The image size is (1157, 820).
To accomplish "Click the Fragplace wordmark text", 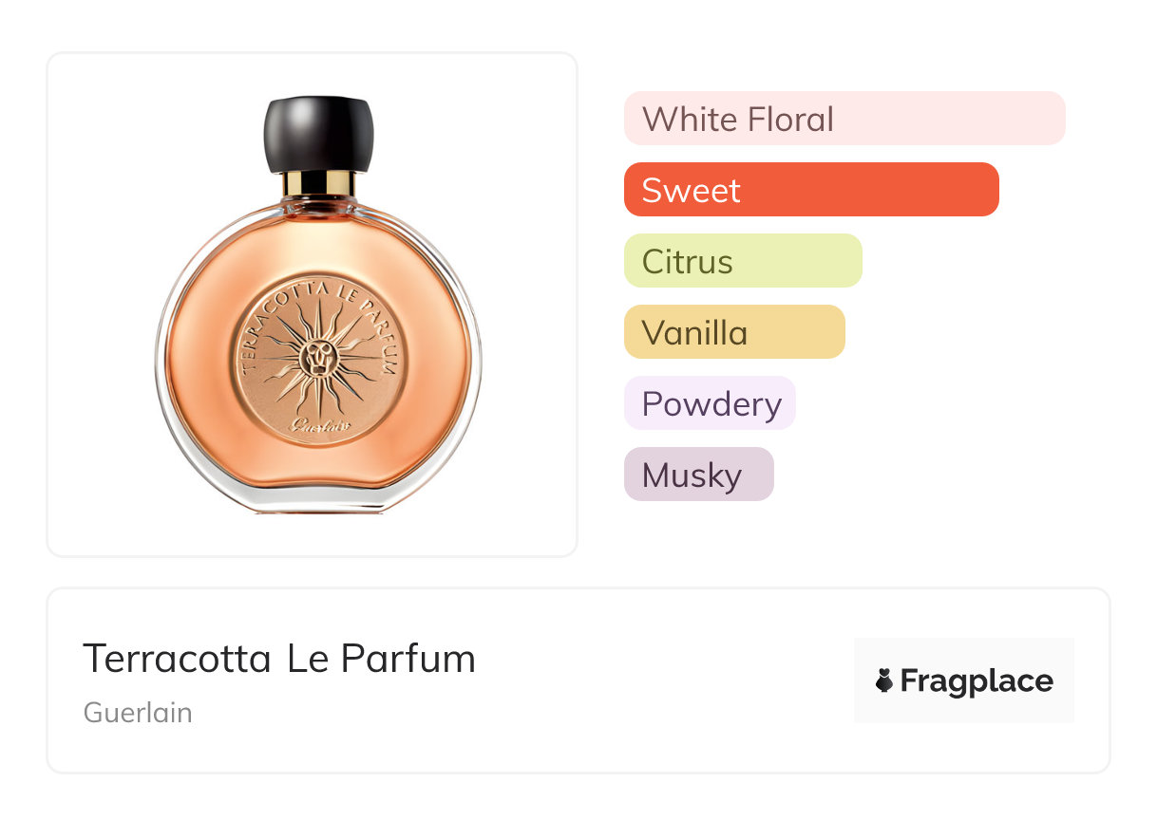I will (x=976, y=680).
